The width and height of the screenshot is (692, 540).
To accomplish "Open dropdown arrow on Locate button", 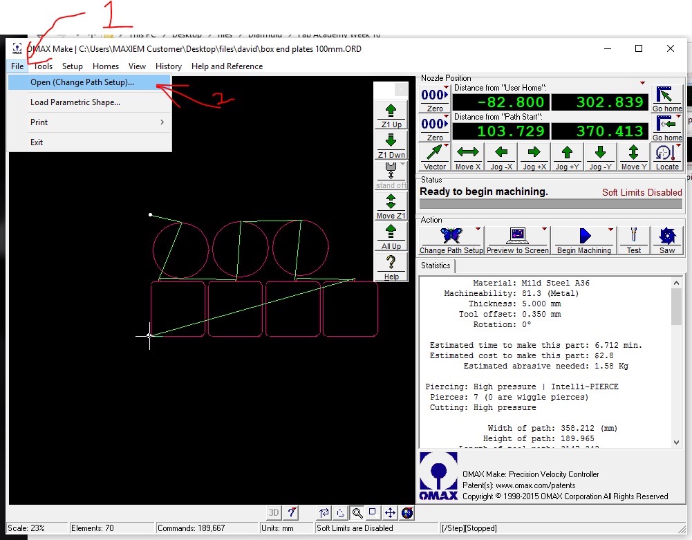I will 678,145.
